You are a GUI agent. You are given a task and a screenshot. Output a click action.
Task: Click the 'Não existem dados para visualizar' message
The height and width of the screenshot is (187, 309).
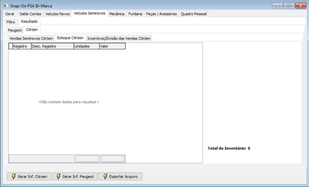point(69,102)
